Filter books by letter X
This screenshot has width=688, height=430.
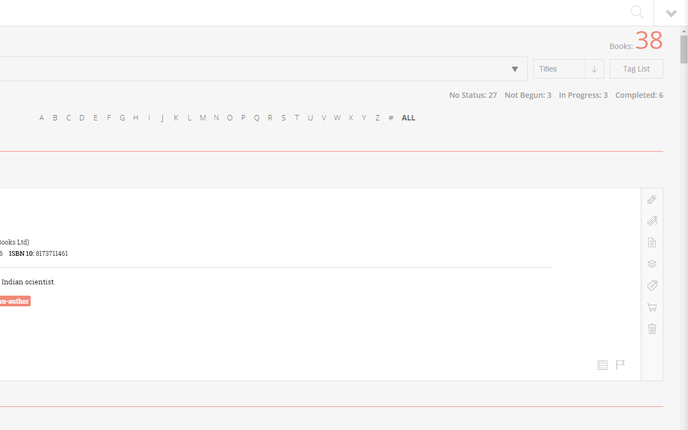click(x=350, y=118)
